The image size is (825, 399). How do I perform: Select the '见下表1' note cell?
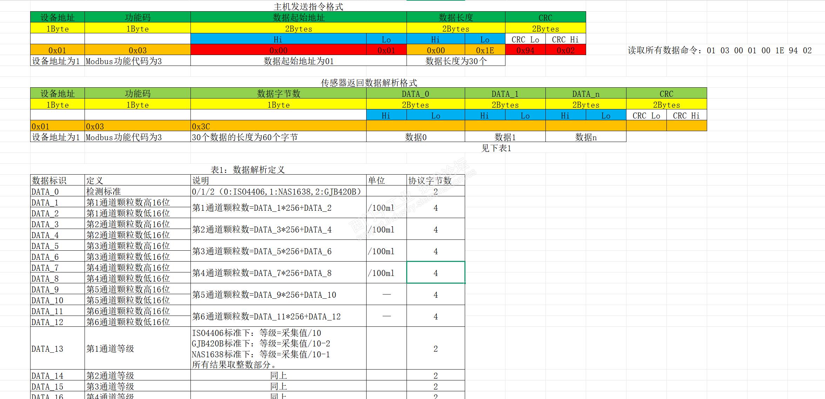tap(496, 148)
